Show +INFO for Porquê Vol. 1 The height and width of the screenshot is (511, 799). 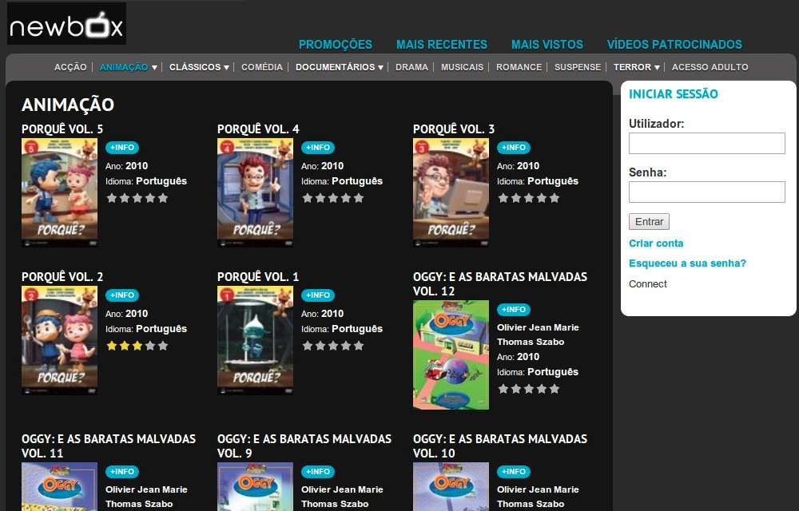click(x=318, y=295)
